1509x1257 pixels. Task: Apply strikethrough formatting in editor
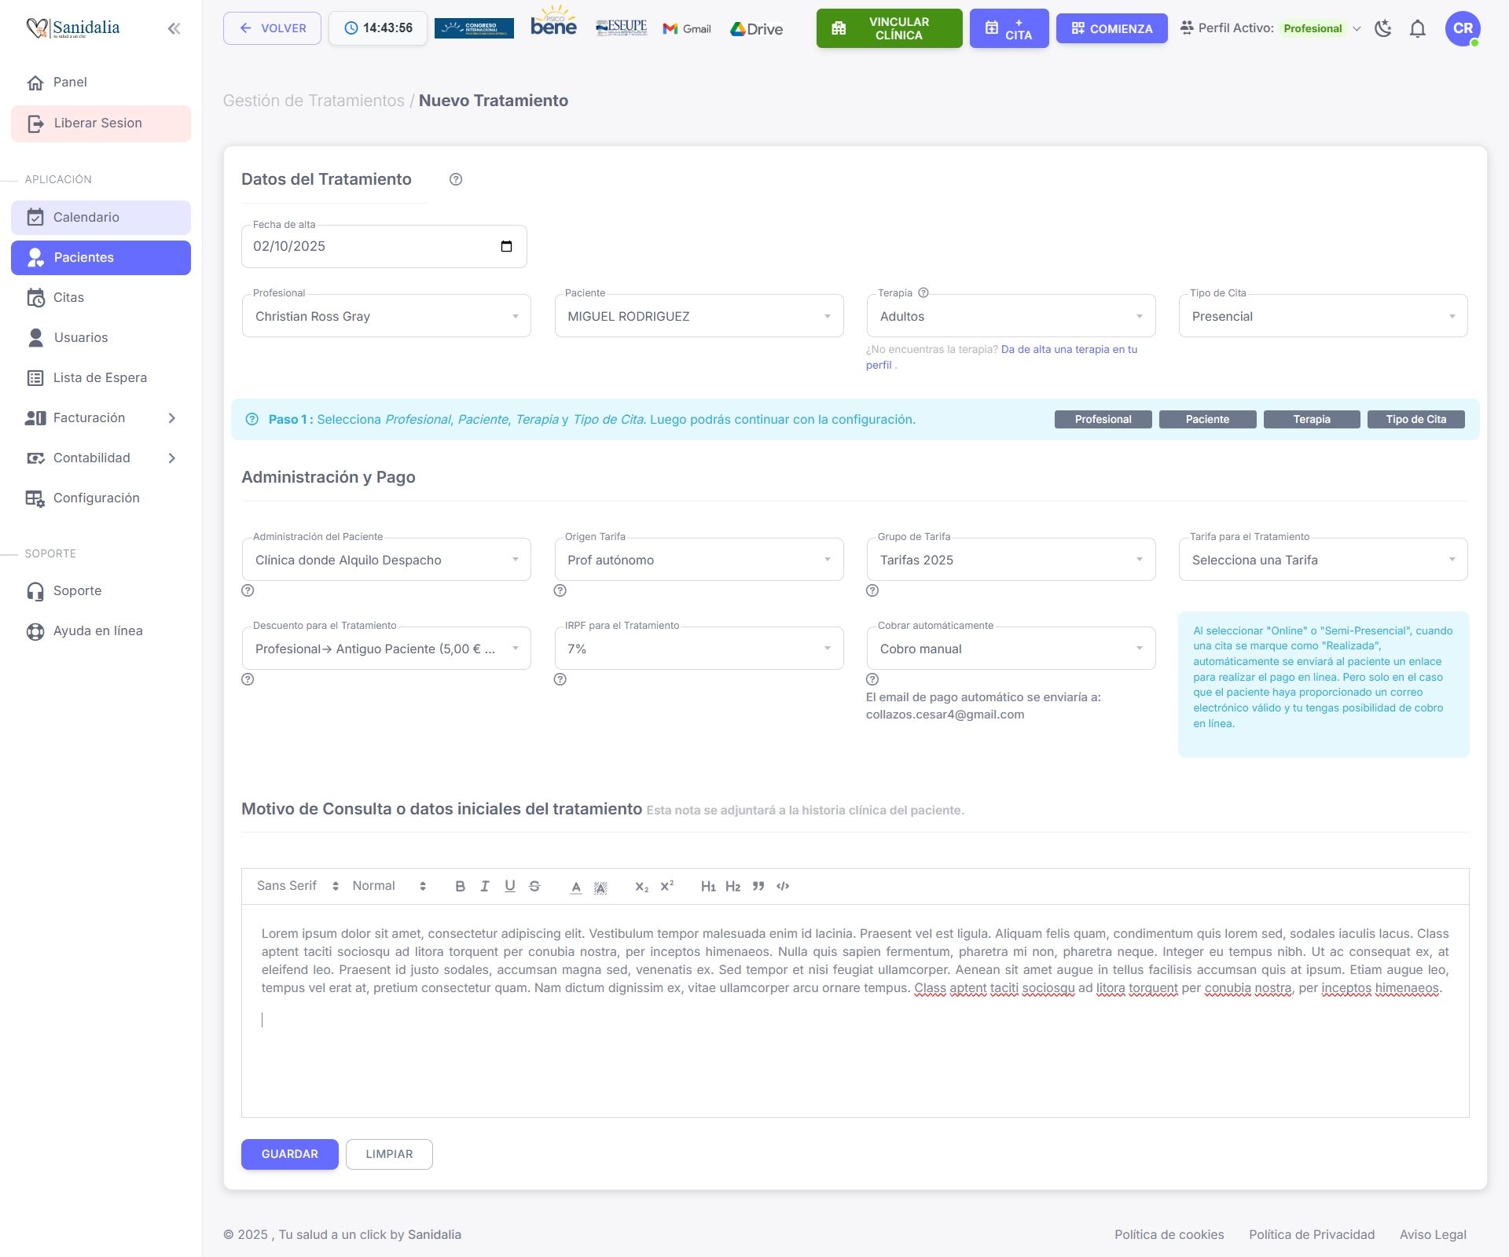coord(534,886)
